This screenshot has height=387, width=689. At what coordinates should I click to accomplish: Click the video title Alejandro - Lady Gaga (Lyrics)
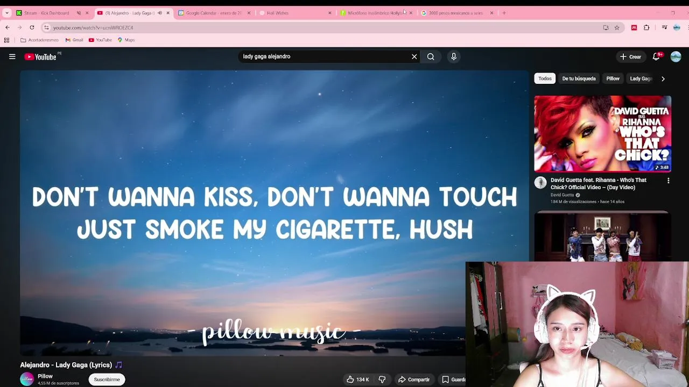click(72, 364)
